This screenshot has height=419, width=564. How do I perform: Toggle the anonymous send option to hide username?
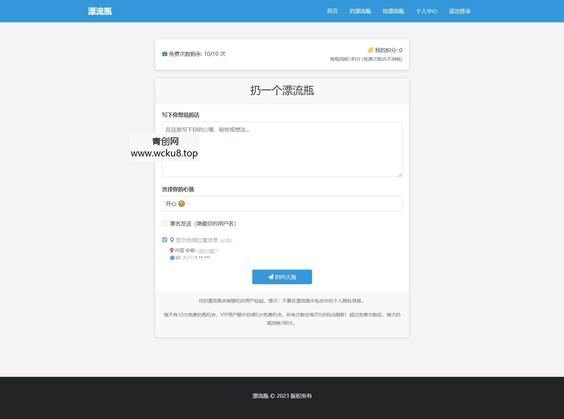click(164, 223)
